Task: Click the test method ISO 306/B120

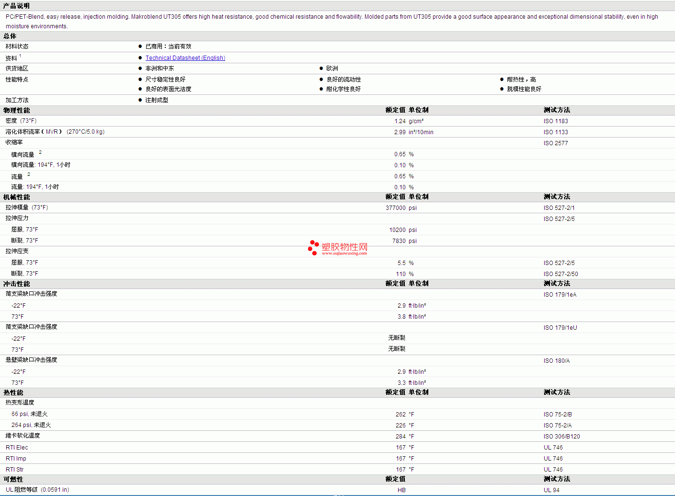Action: (562, 437)
